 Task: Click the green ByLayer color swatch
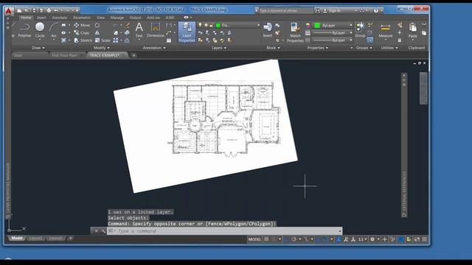click(x=317, y=26)
